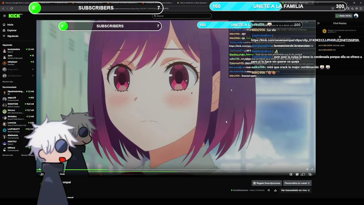Screen dimensions: 364x205
Task: Toggle theater mode on the player
Action: coord(297,174)
